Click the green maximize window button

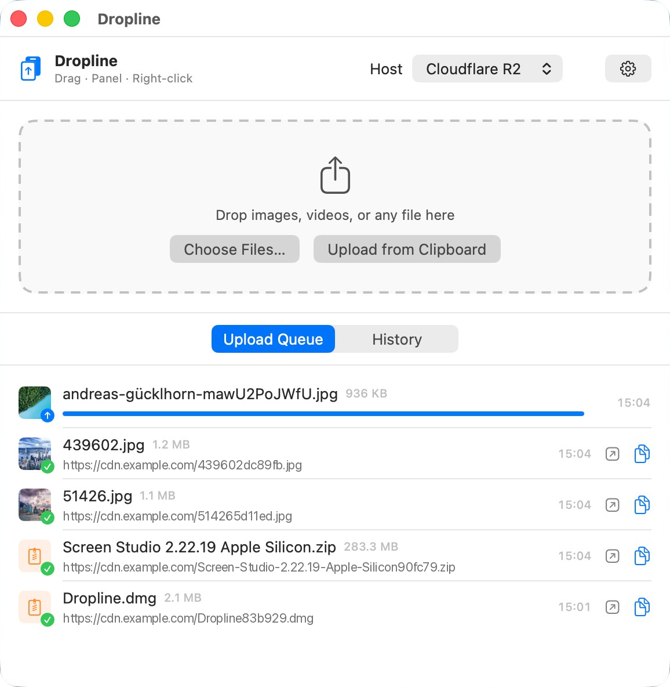72,19
